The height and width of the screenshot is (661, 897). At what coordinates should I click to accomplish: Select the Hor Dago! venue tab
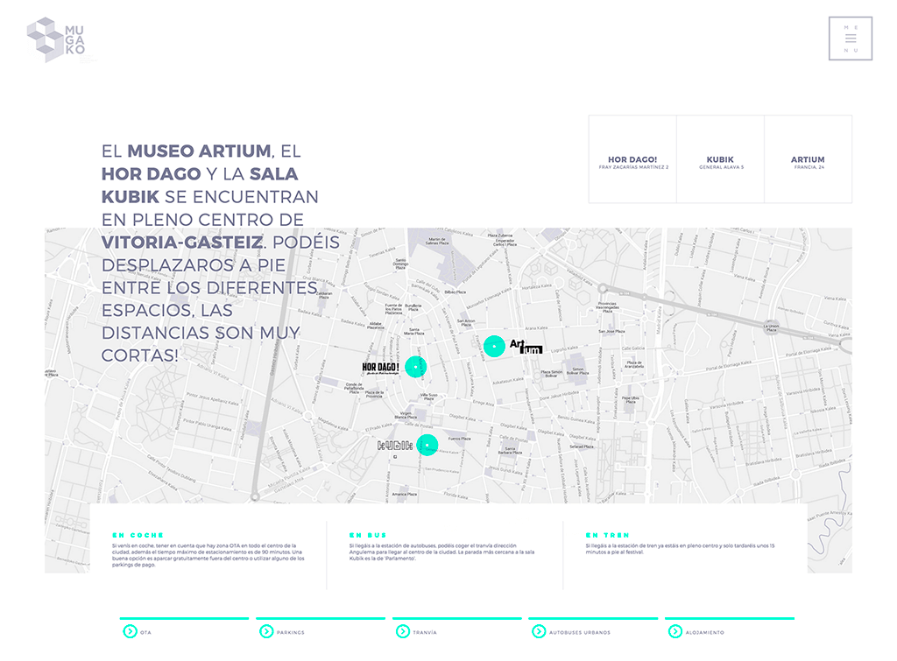(x=632, y=160)
